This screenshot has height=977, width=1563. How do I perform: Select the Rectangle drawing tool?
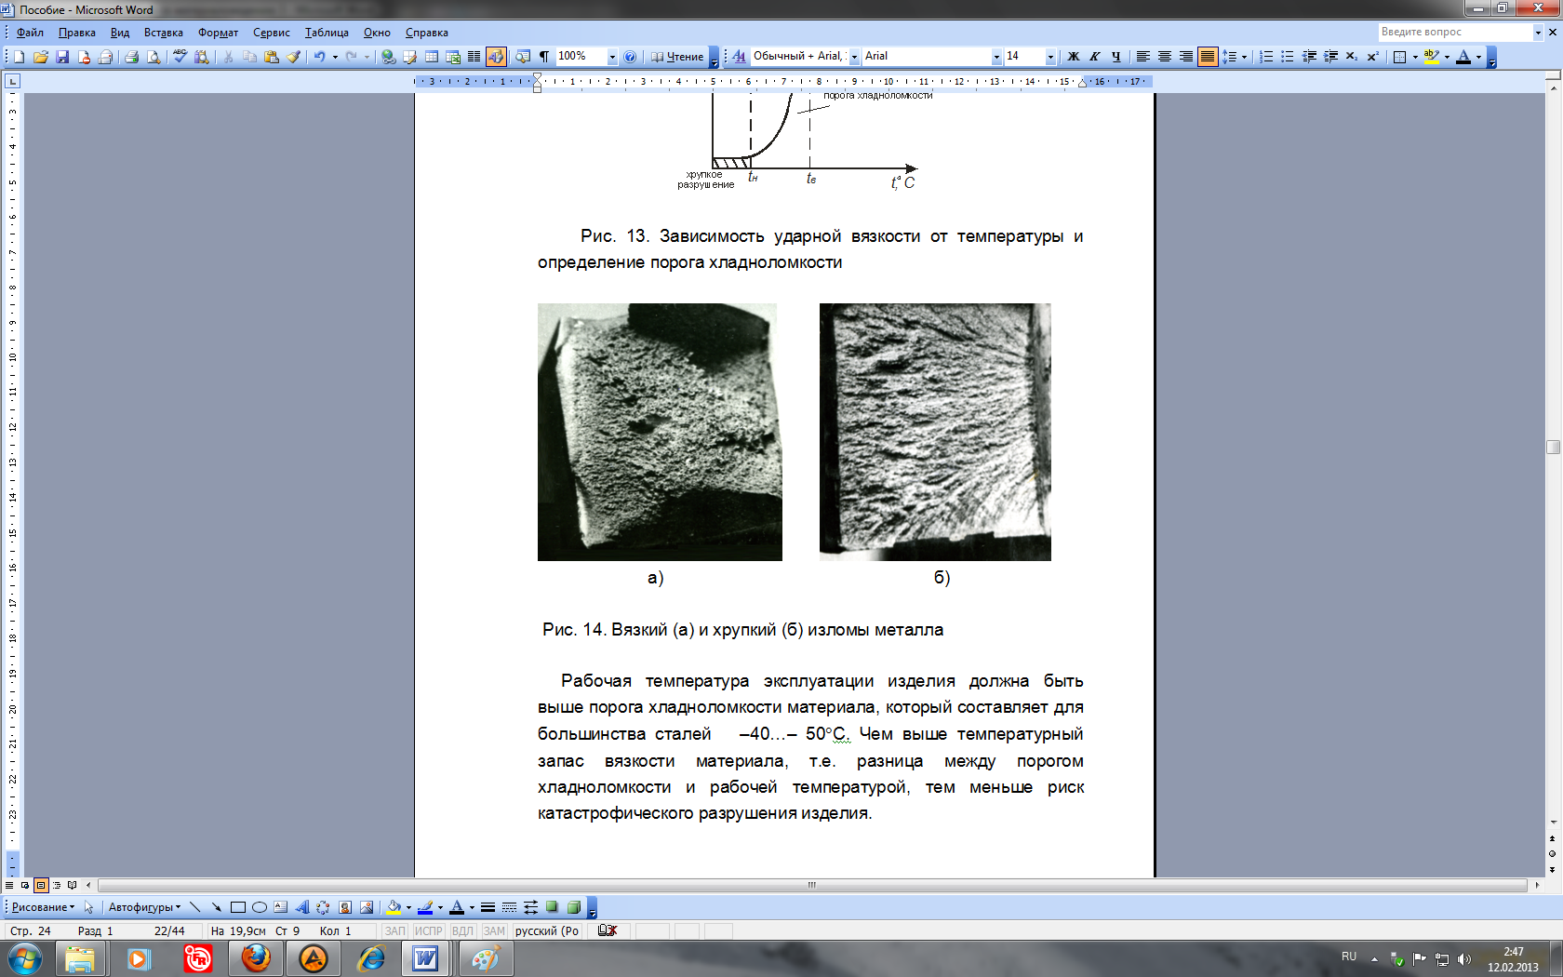click(238, 907)
